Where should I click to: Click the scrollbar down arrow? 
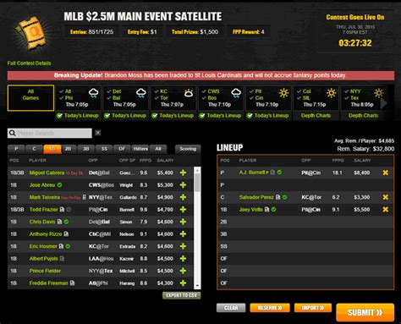click(197, 286)
